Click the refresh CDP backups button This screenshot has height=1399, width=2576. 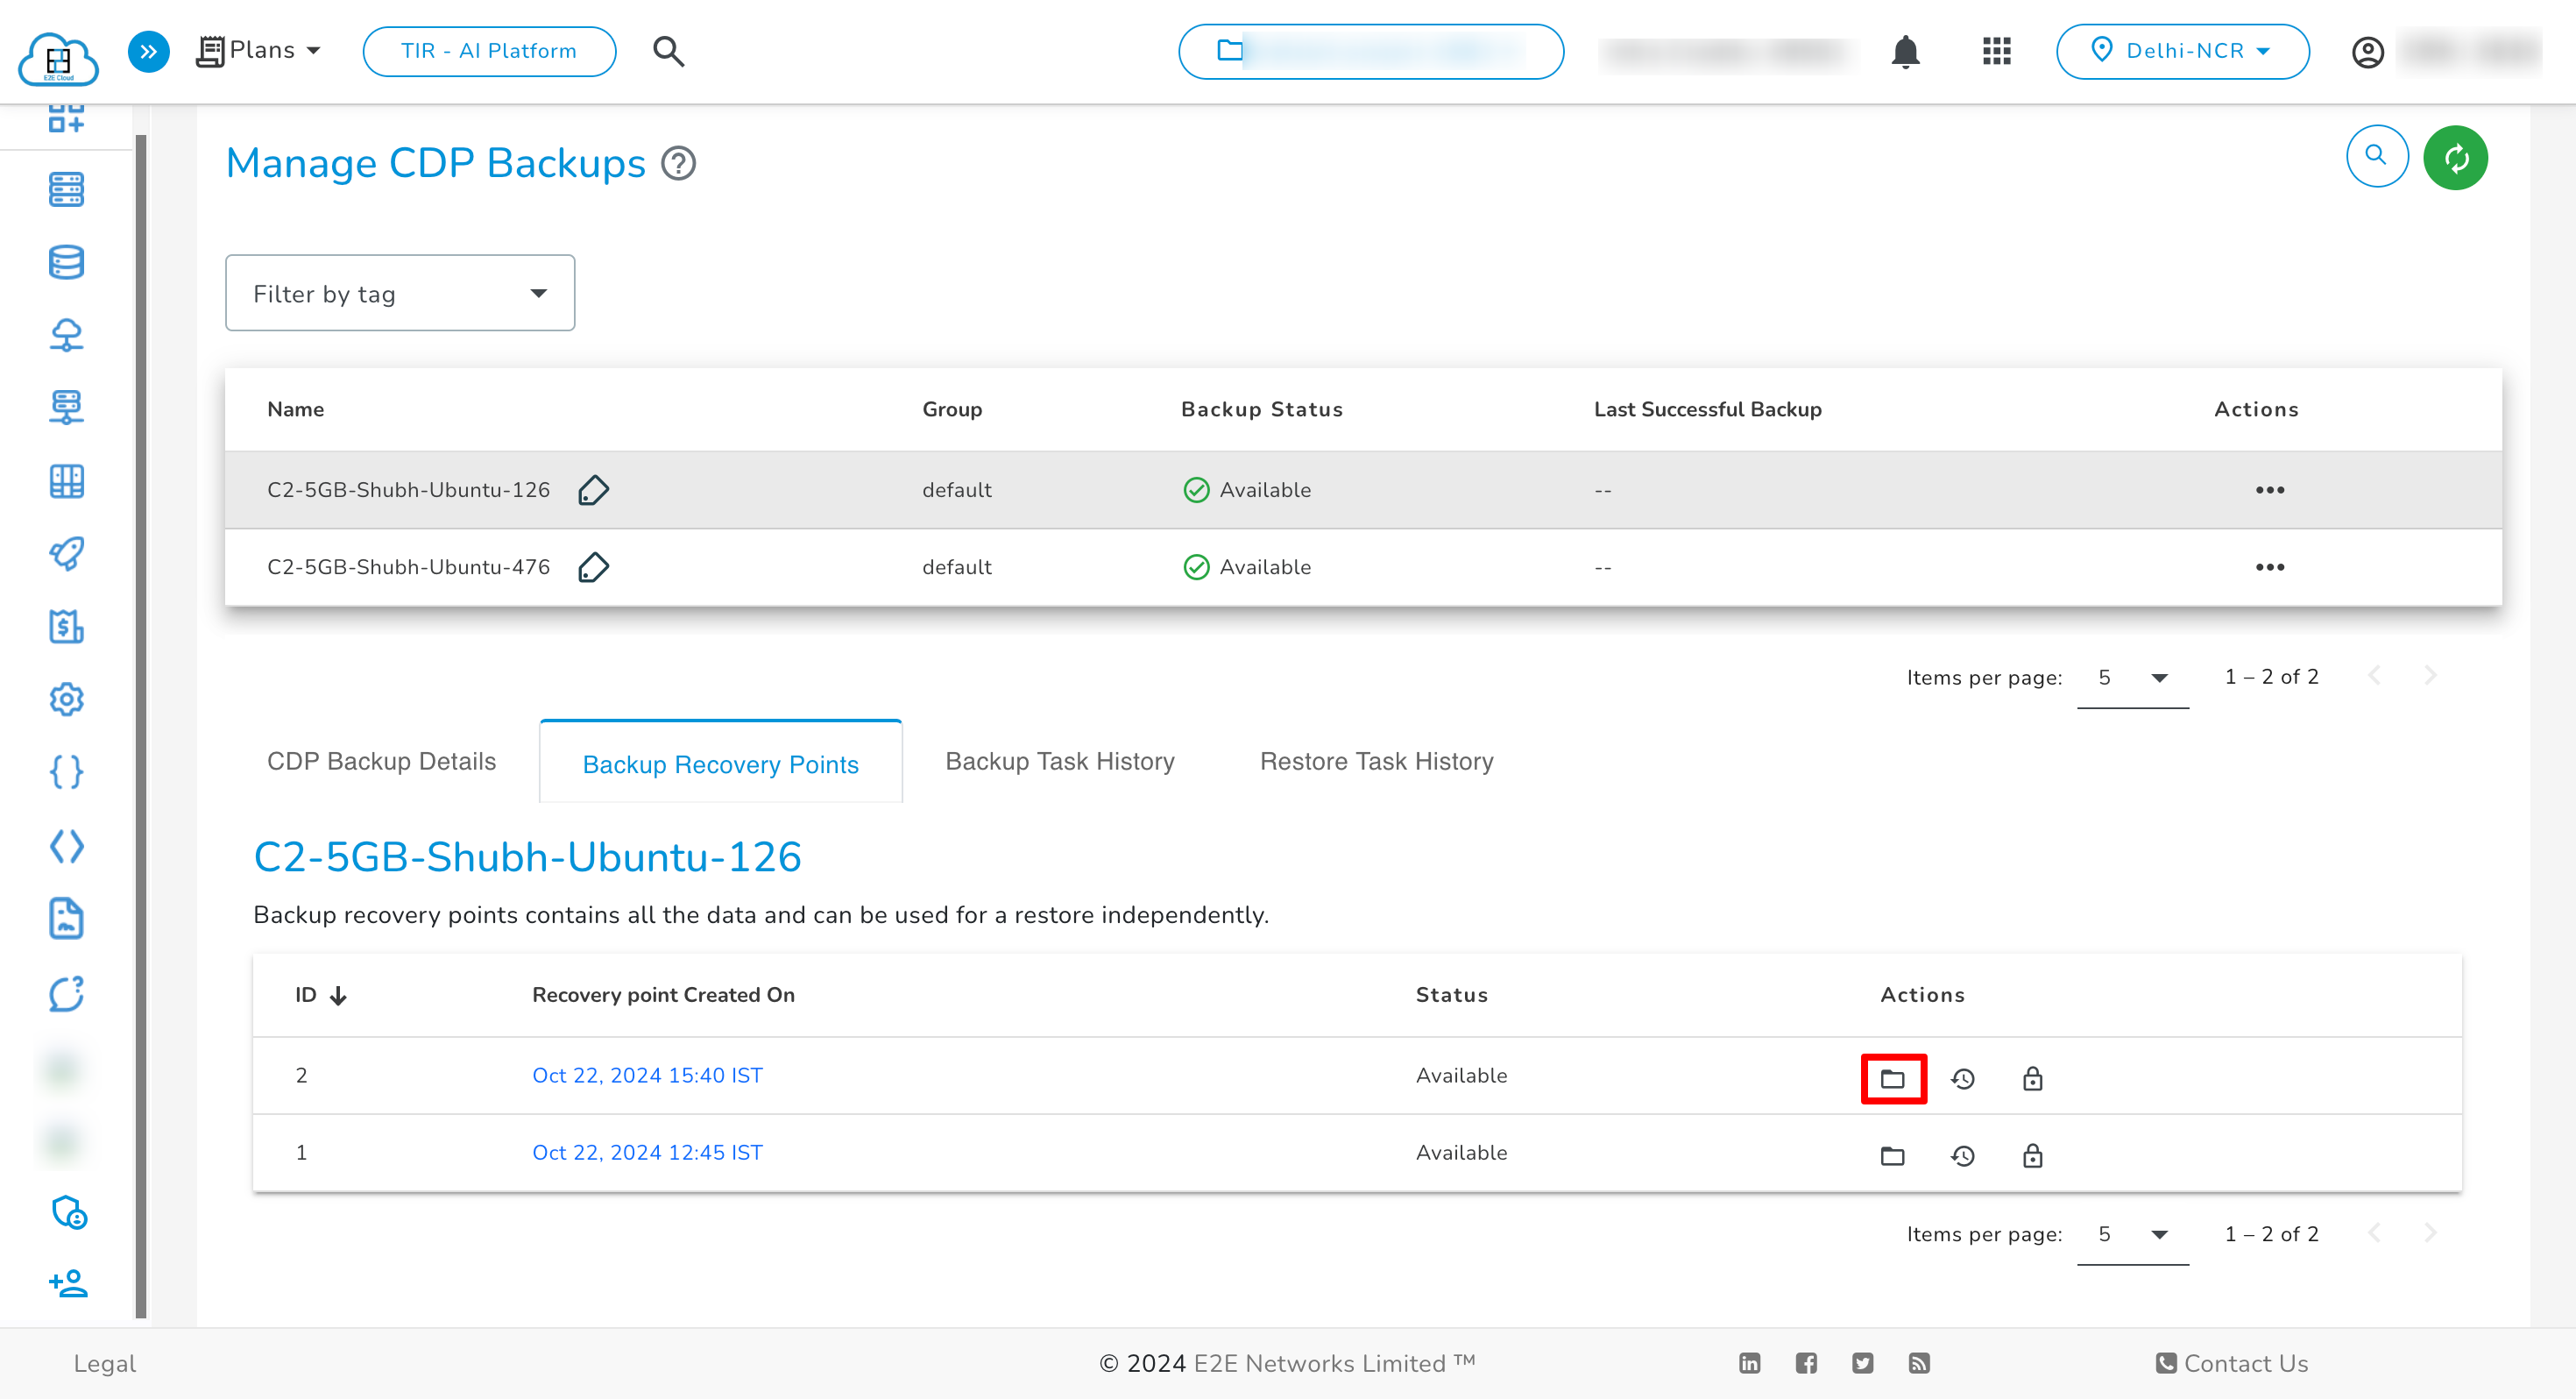(x=2455, y=157)
